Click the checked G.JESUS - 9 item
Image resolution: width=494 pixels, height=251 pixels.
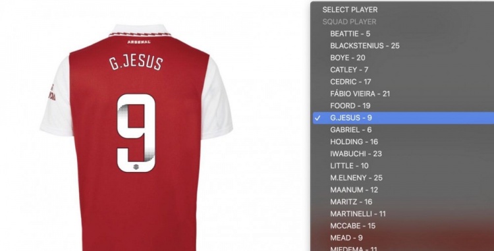click(403, 118)
